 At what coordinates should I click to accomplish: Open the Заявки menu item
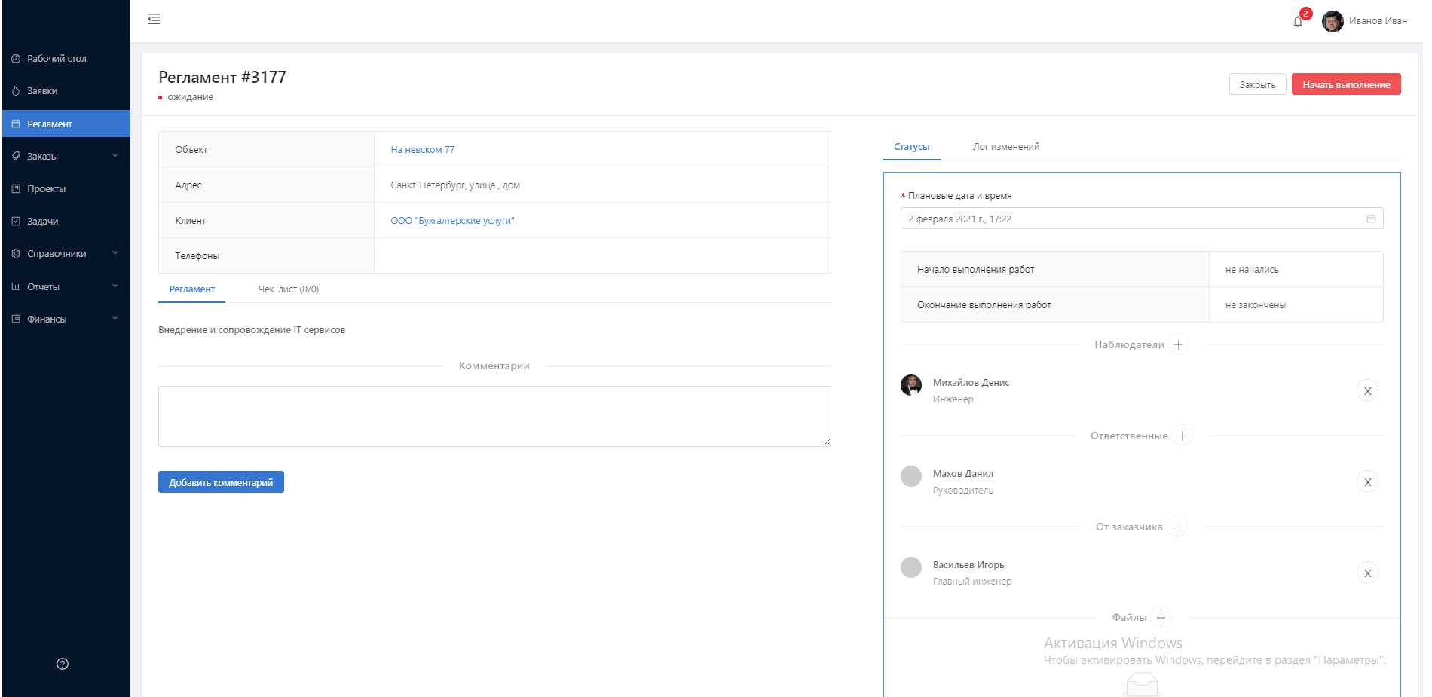(66, 91)
